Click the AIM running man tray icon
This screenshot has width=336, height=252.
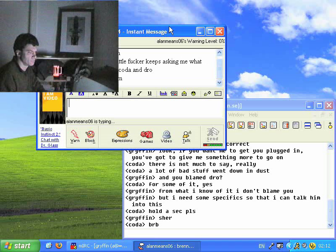click(x=297, y=246)
